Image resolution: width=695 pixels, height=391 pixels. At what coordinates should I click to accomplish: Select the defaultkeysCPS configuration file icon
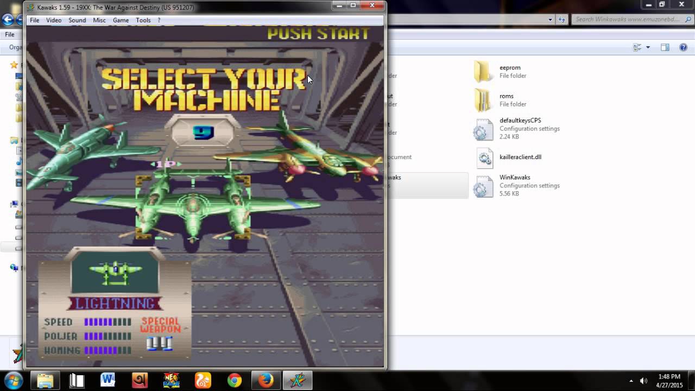483,129
